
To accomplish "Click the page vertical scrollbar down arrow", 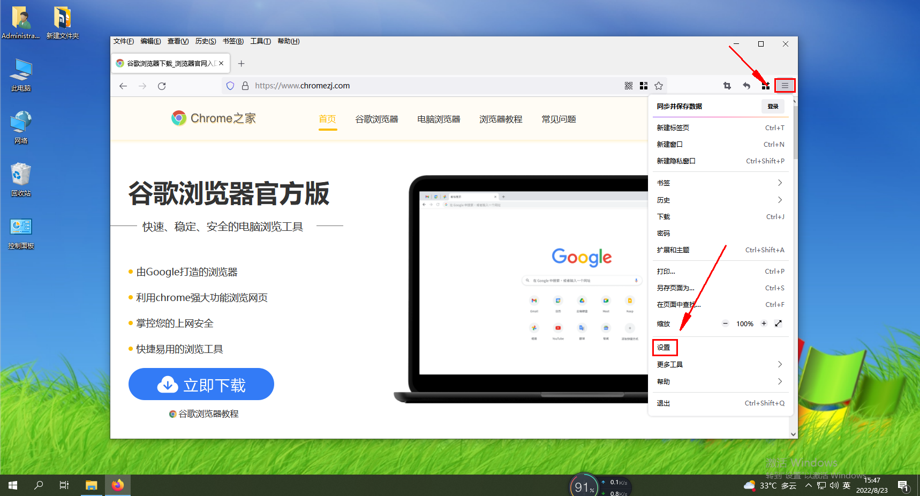I will 794,434.
